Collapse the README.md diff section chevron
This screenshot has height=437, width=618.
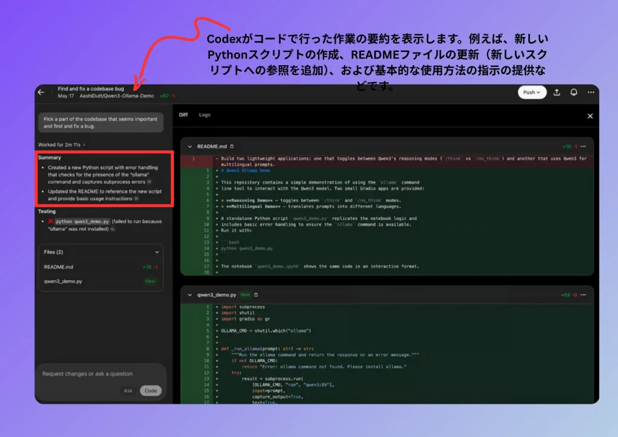(x=190, y=147)
